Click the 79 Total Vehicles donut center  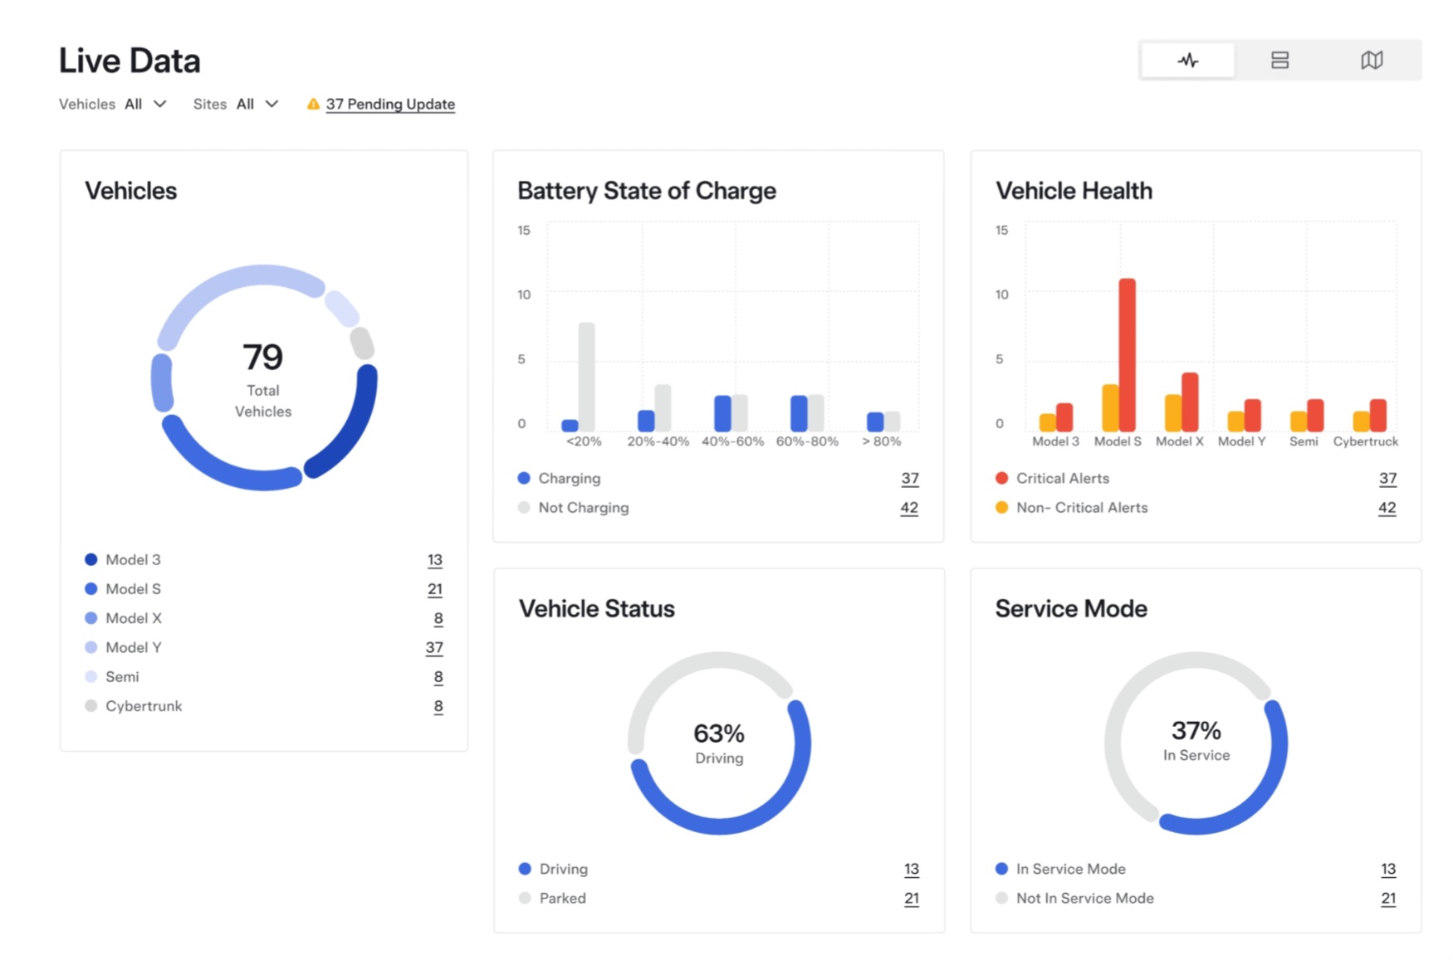(x=263, y=378)
